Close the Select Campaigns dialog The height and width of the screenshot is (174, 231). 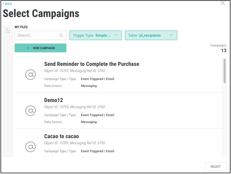pos(223,3)
